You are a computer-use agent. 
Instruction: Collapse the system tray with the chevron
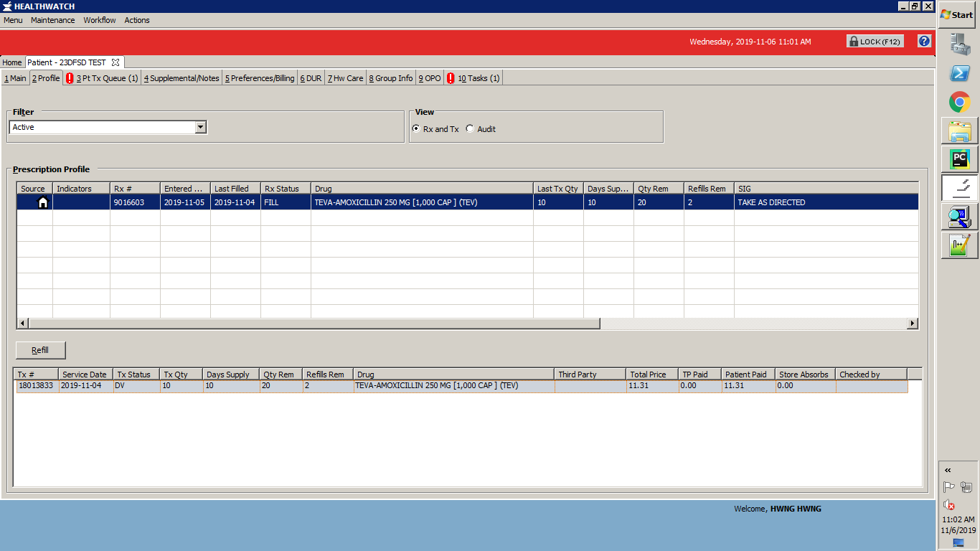(948, 470)
